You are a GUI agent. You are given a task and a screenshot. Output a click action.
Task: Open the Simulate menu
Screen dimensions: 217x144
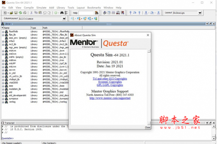[41, 8]
